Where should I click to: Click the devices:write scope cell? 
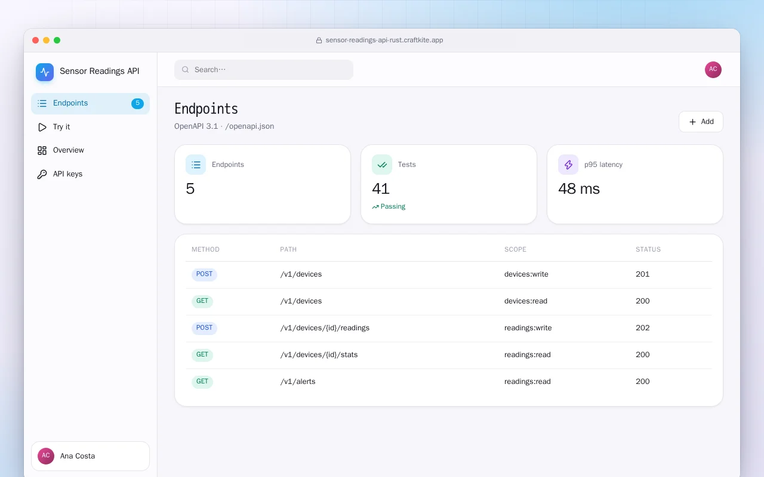[x=526, y=274]
